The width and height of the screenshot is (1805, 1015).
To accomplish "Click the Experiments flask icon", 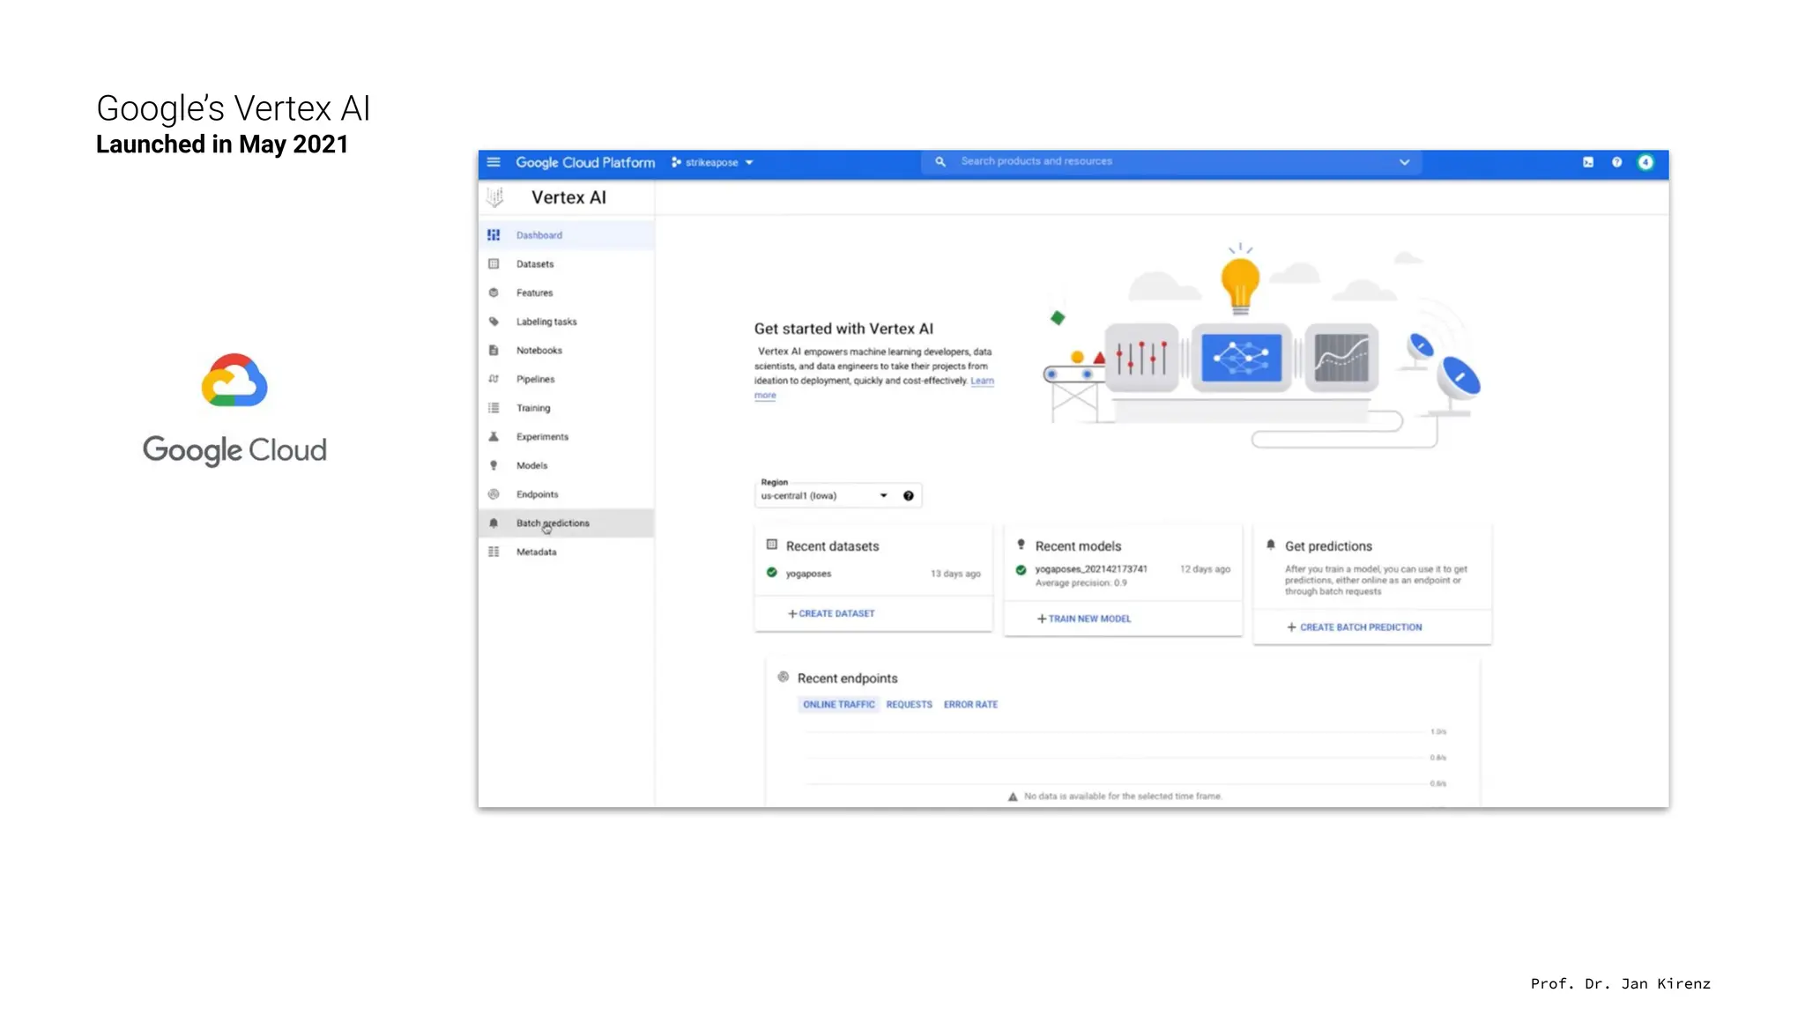I will pyautogui.click(x=494, y=437).
